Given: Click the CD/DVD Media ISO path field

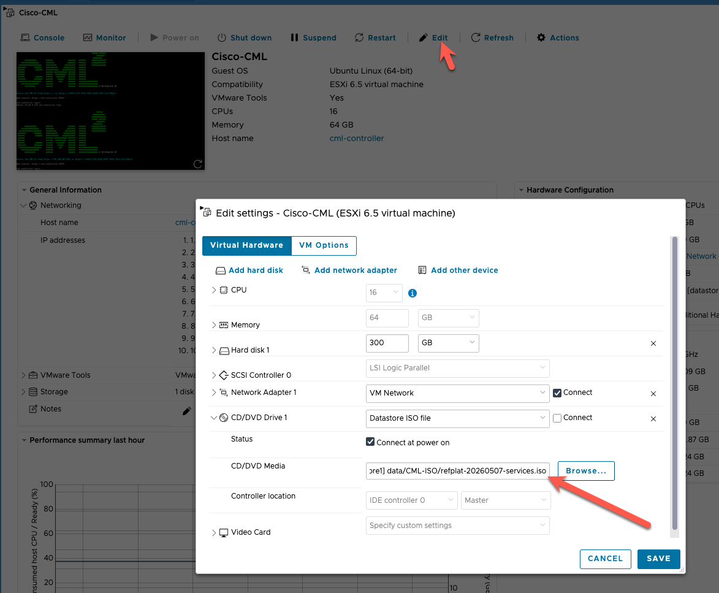Looking at the screenshot, I should (458, 471).
